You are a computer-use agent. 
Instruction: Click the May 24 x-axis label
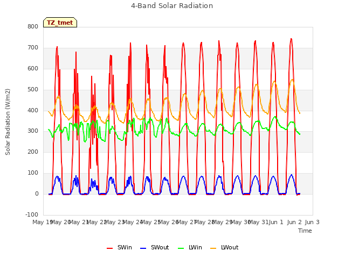tap(132, 222)
